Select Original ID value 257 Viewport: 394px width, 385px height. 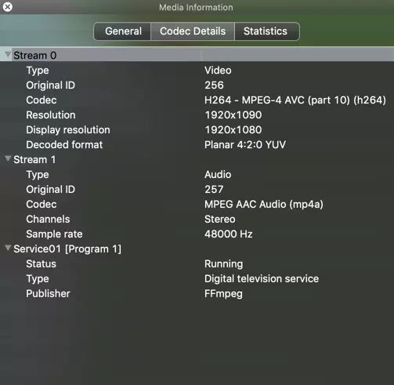click(x=214, y=190)
